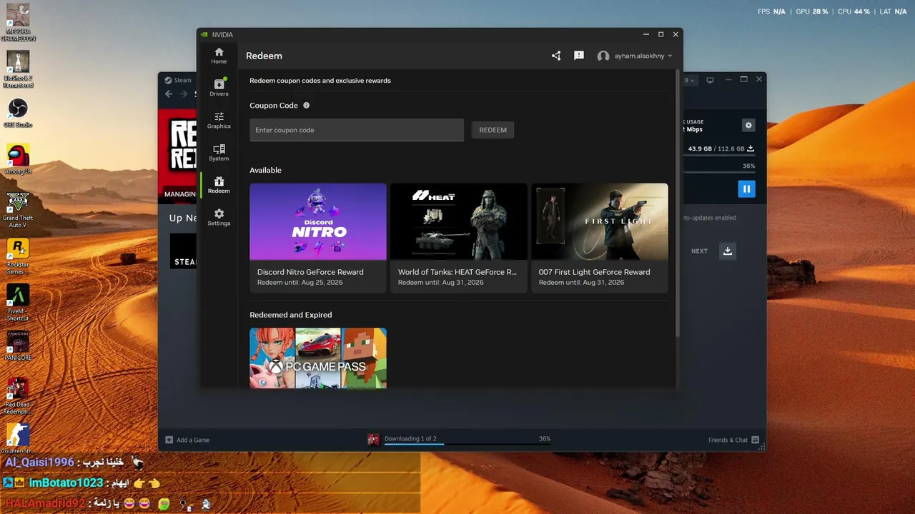Open the World of Tanks: HEAT reward card
Image resolution: width=915 pixels, height=514 pixels.
click(459, 238)
